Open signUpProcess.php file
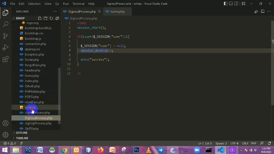 pos(36,123)
